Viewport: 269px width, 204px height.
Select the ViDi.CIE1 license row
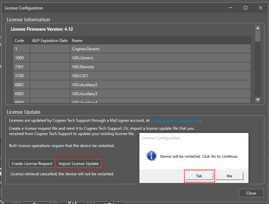(107, 76)
